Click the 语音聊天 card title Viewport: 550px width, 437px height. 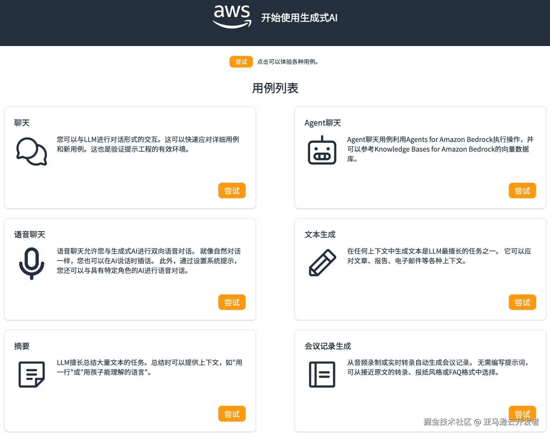tap(30, 235)
